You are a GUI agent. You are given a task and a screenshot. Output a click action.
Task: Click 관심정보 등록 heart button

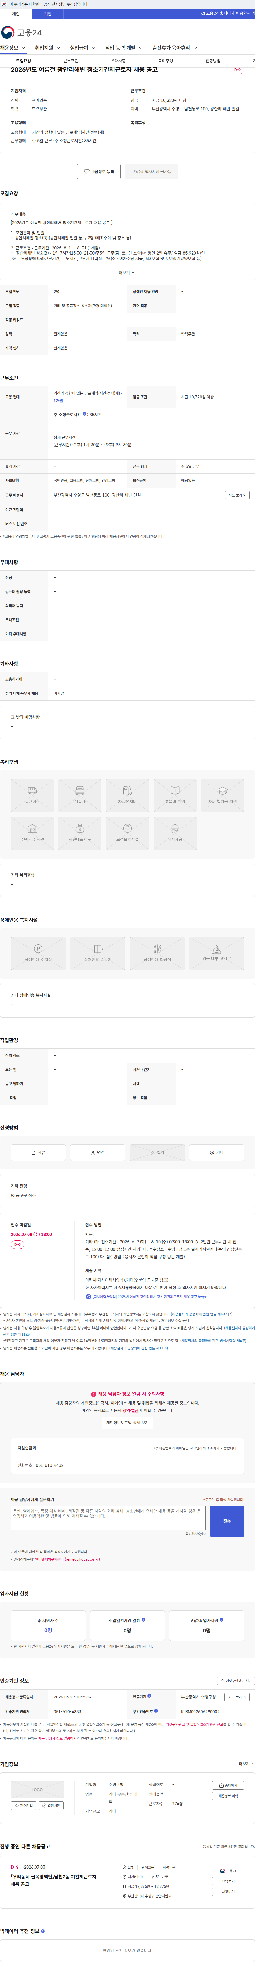pos(99,171)
